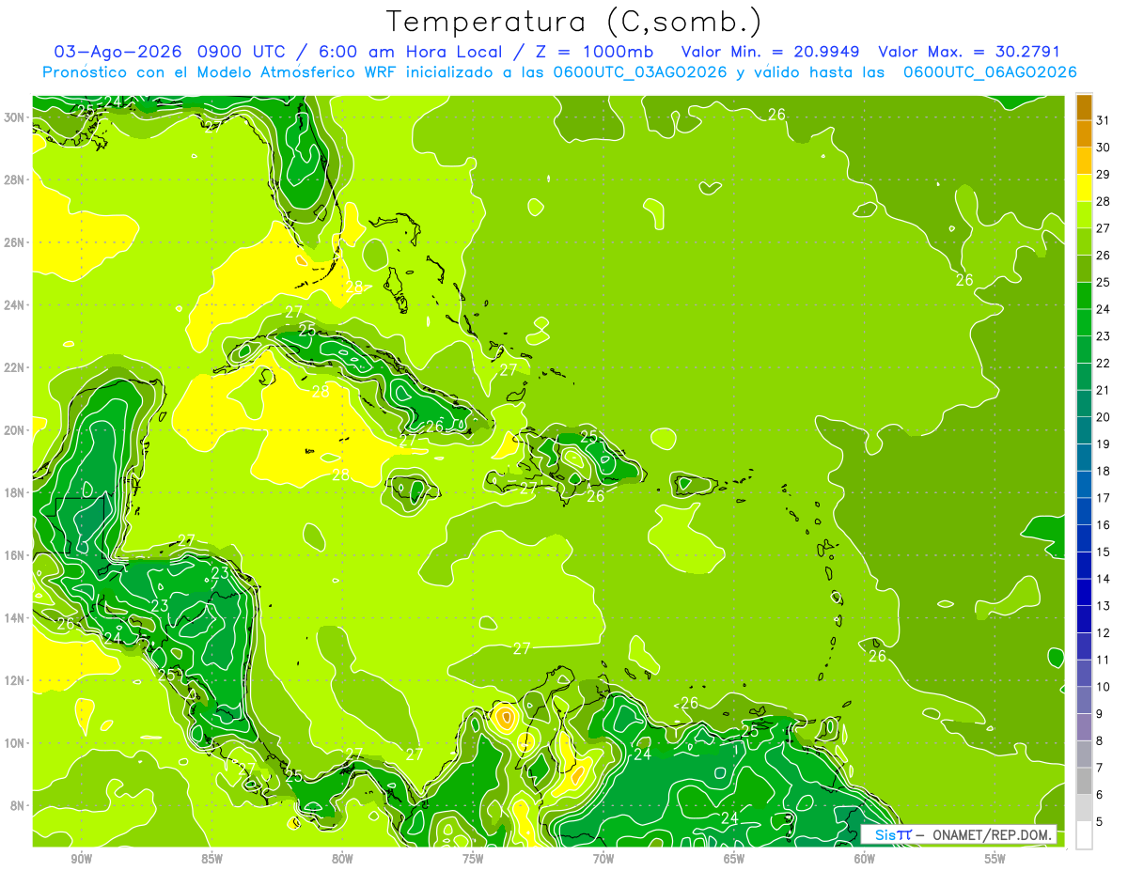Image resolution: width=1128 pixels, height=871 pixels.
Task: Click the 60W longitude axis label
Action: click(x=865, y=859)
